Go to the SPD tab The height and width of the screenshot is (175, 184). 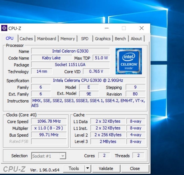(85, 39)
